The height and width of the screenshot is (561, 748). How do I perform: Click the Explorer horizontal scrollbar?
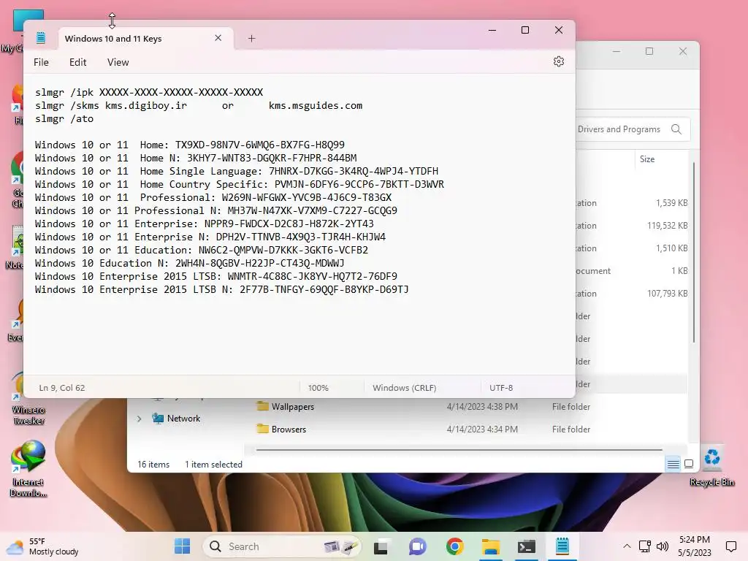pos(459,449)
